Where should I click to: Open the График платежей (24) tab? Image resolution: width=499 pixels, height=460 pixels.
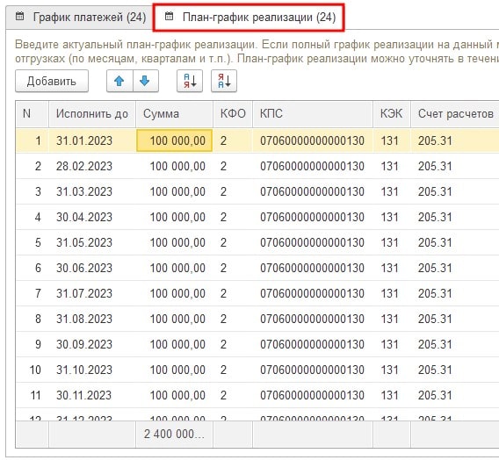click(x=80, y=18)
